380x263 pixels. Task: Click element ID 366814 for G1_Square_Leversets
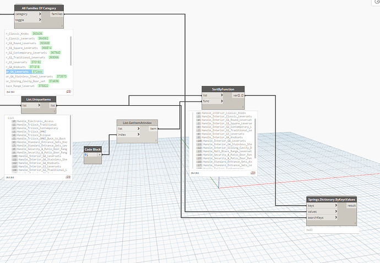46,48
